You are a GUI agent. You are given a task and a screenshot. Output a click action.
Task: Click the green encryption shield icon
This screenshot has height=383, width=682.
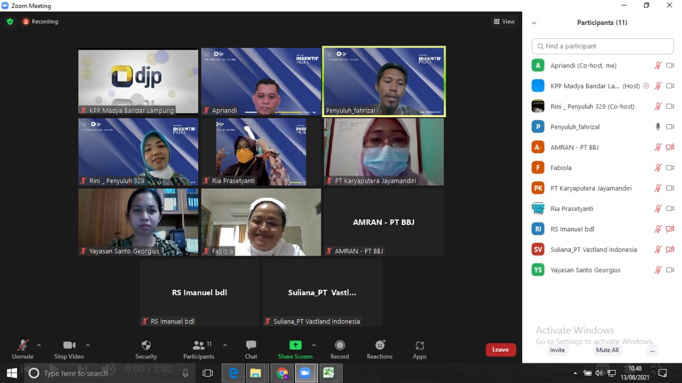click(10, 22)
